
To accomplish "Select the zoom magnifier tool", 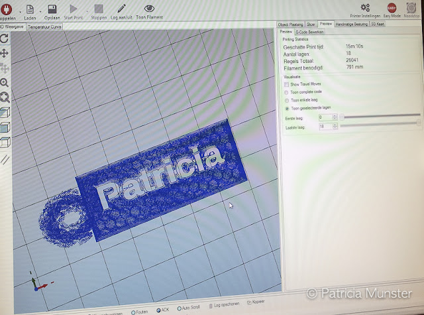I will click(x=5, y=82).
